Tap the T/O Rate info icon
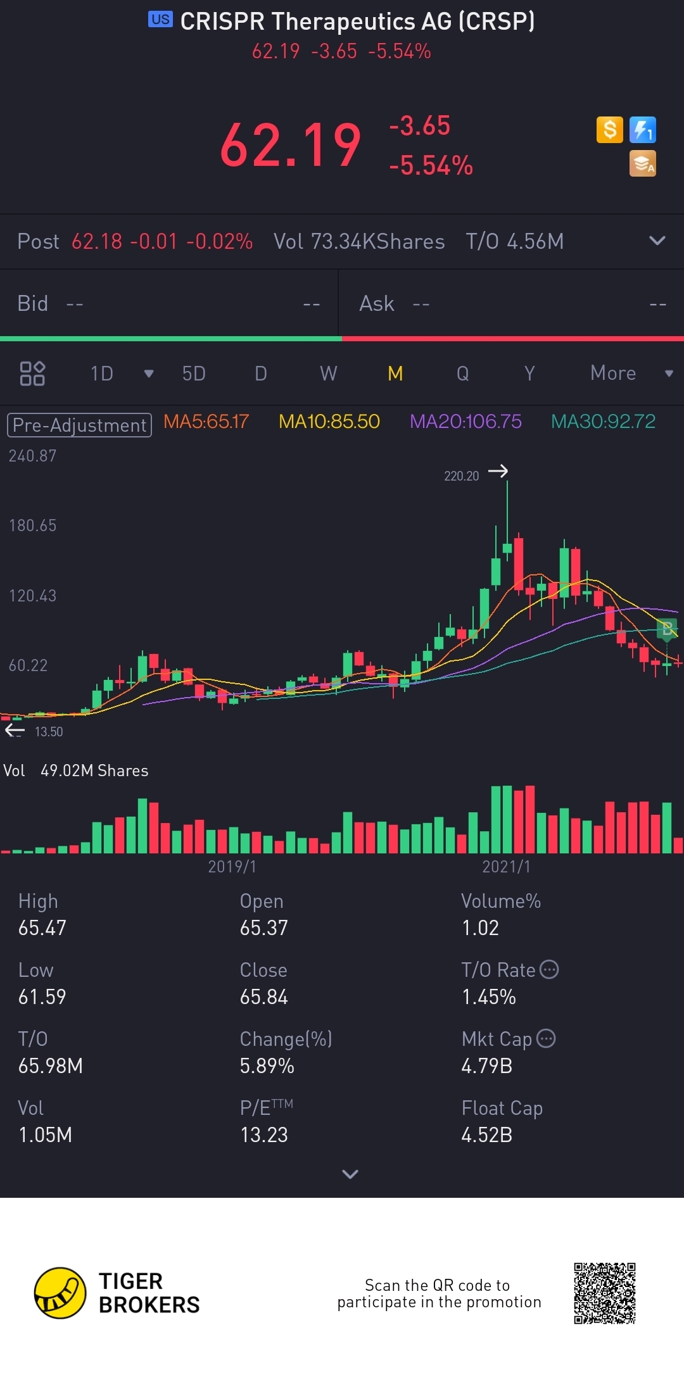Viewport: 684px width, 1389px height. pos(549,969)
